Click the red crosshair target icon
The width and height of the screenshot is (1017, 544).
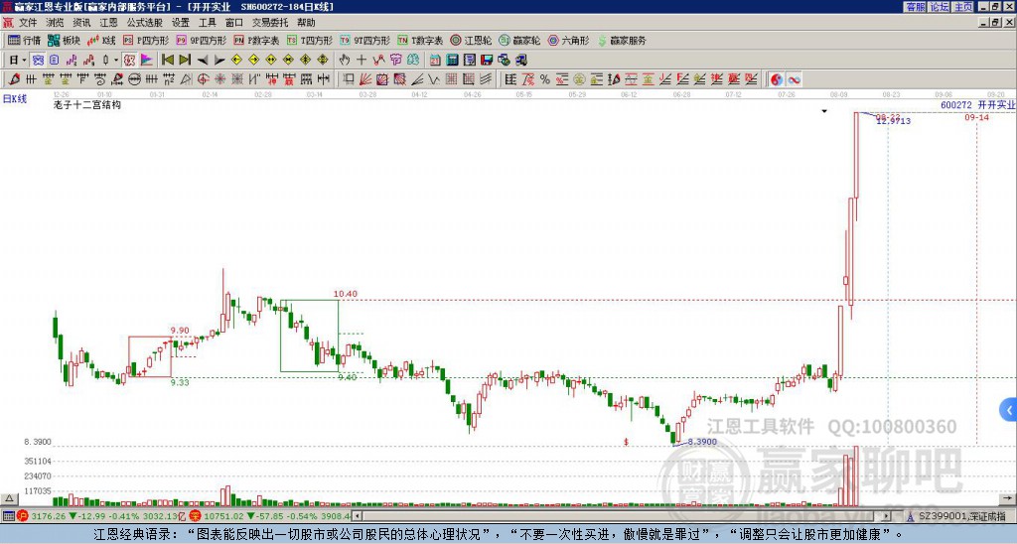point(203,79)
